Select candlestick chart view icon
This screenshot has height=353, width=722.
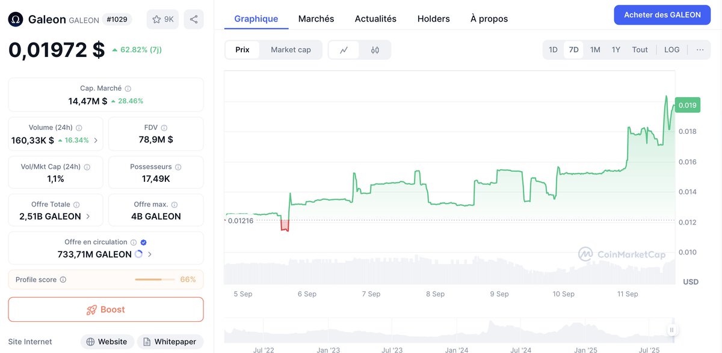375,50
